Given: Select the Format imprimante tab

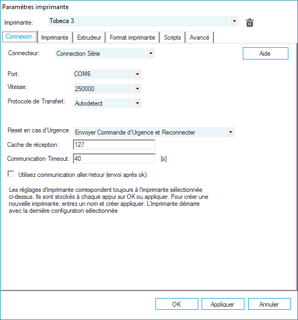Looking at the screenshot, I should pyautogui.click(x=132, y=38).
